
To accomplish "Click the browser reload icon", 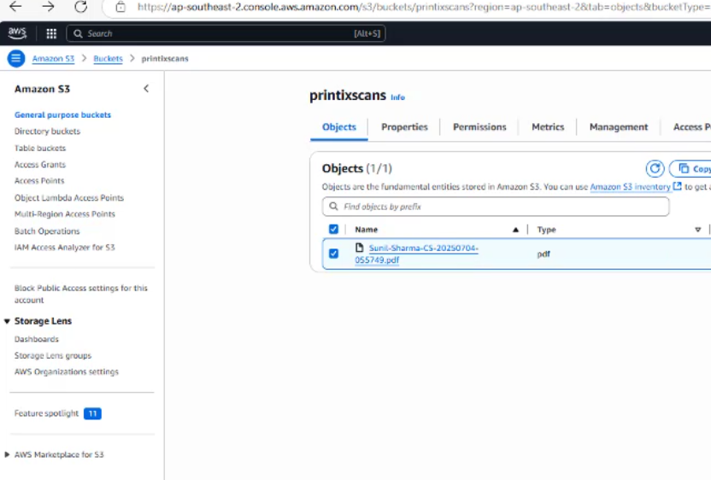I will click(80, 7).
